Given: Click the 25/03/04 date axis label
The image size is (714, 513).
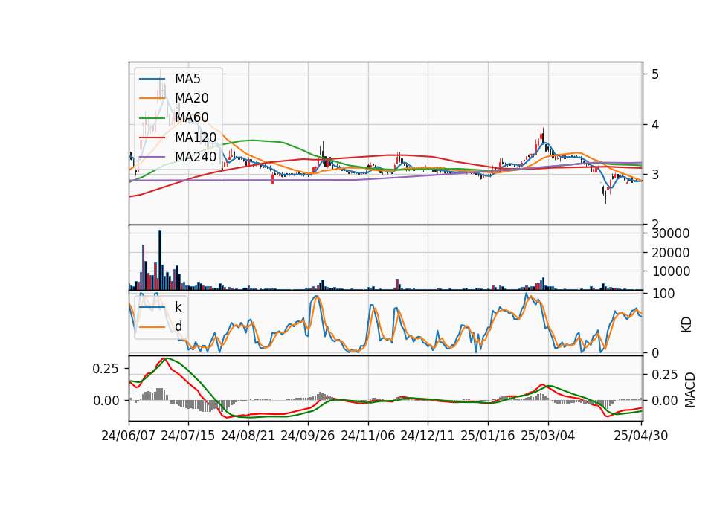Looking at the screenshot, I should [548, 436].
